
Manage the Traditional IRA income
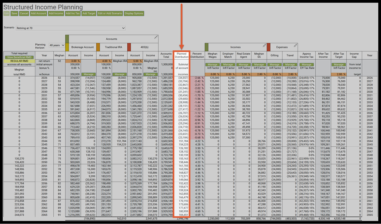pos(119,74)
